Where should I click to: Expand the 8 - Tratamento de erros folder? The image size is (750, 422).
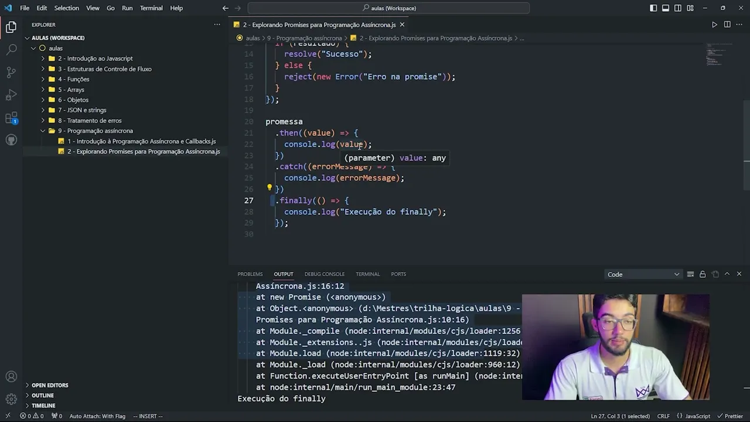(x=90, y=120)
